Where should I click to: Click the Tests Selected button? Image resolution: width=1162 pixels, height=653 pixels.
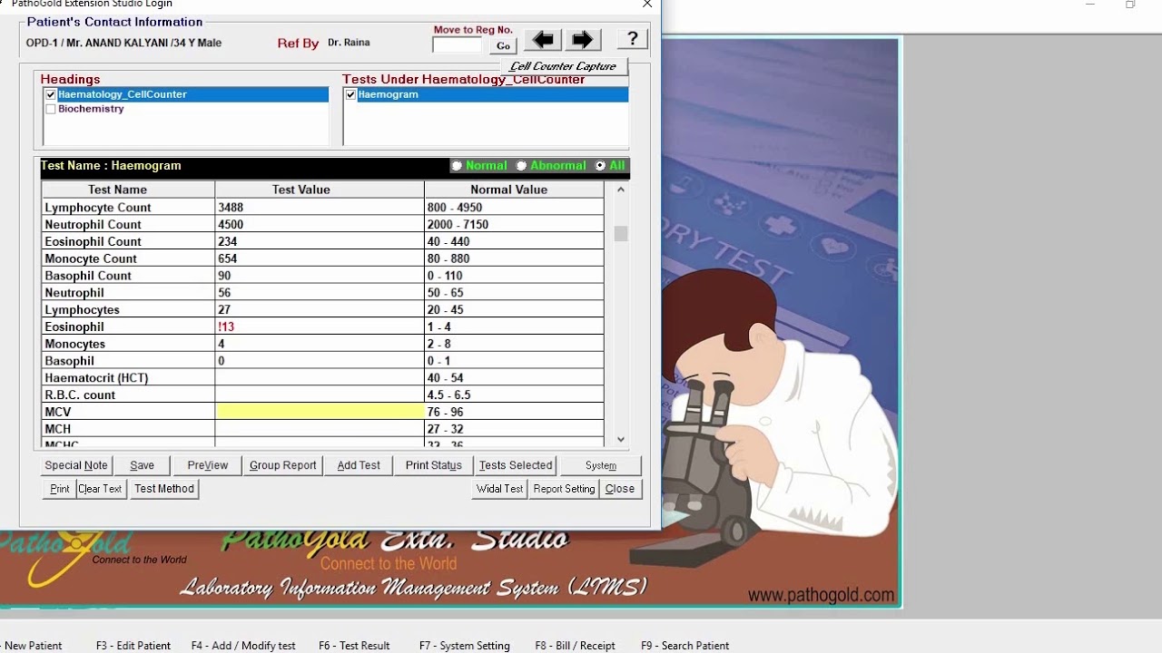516,465
